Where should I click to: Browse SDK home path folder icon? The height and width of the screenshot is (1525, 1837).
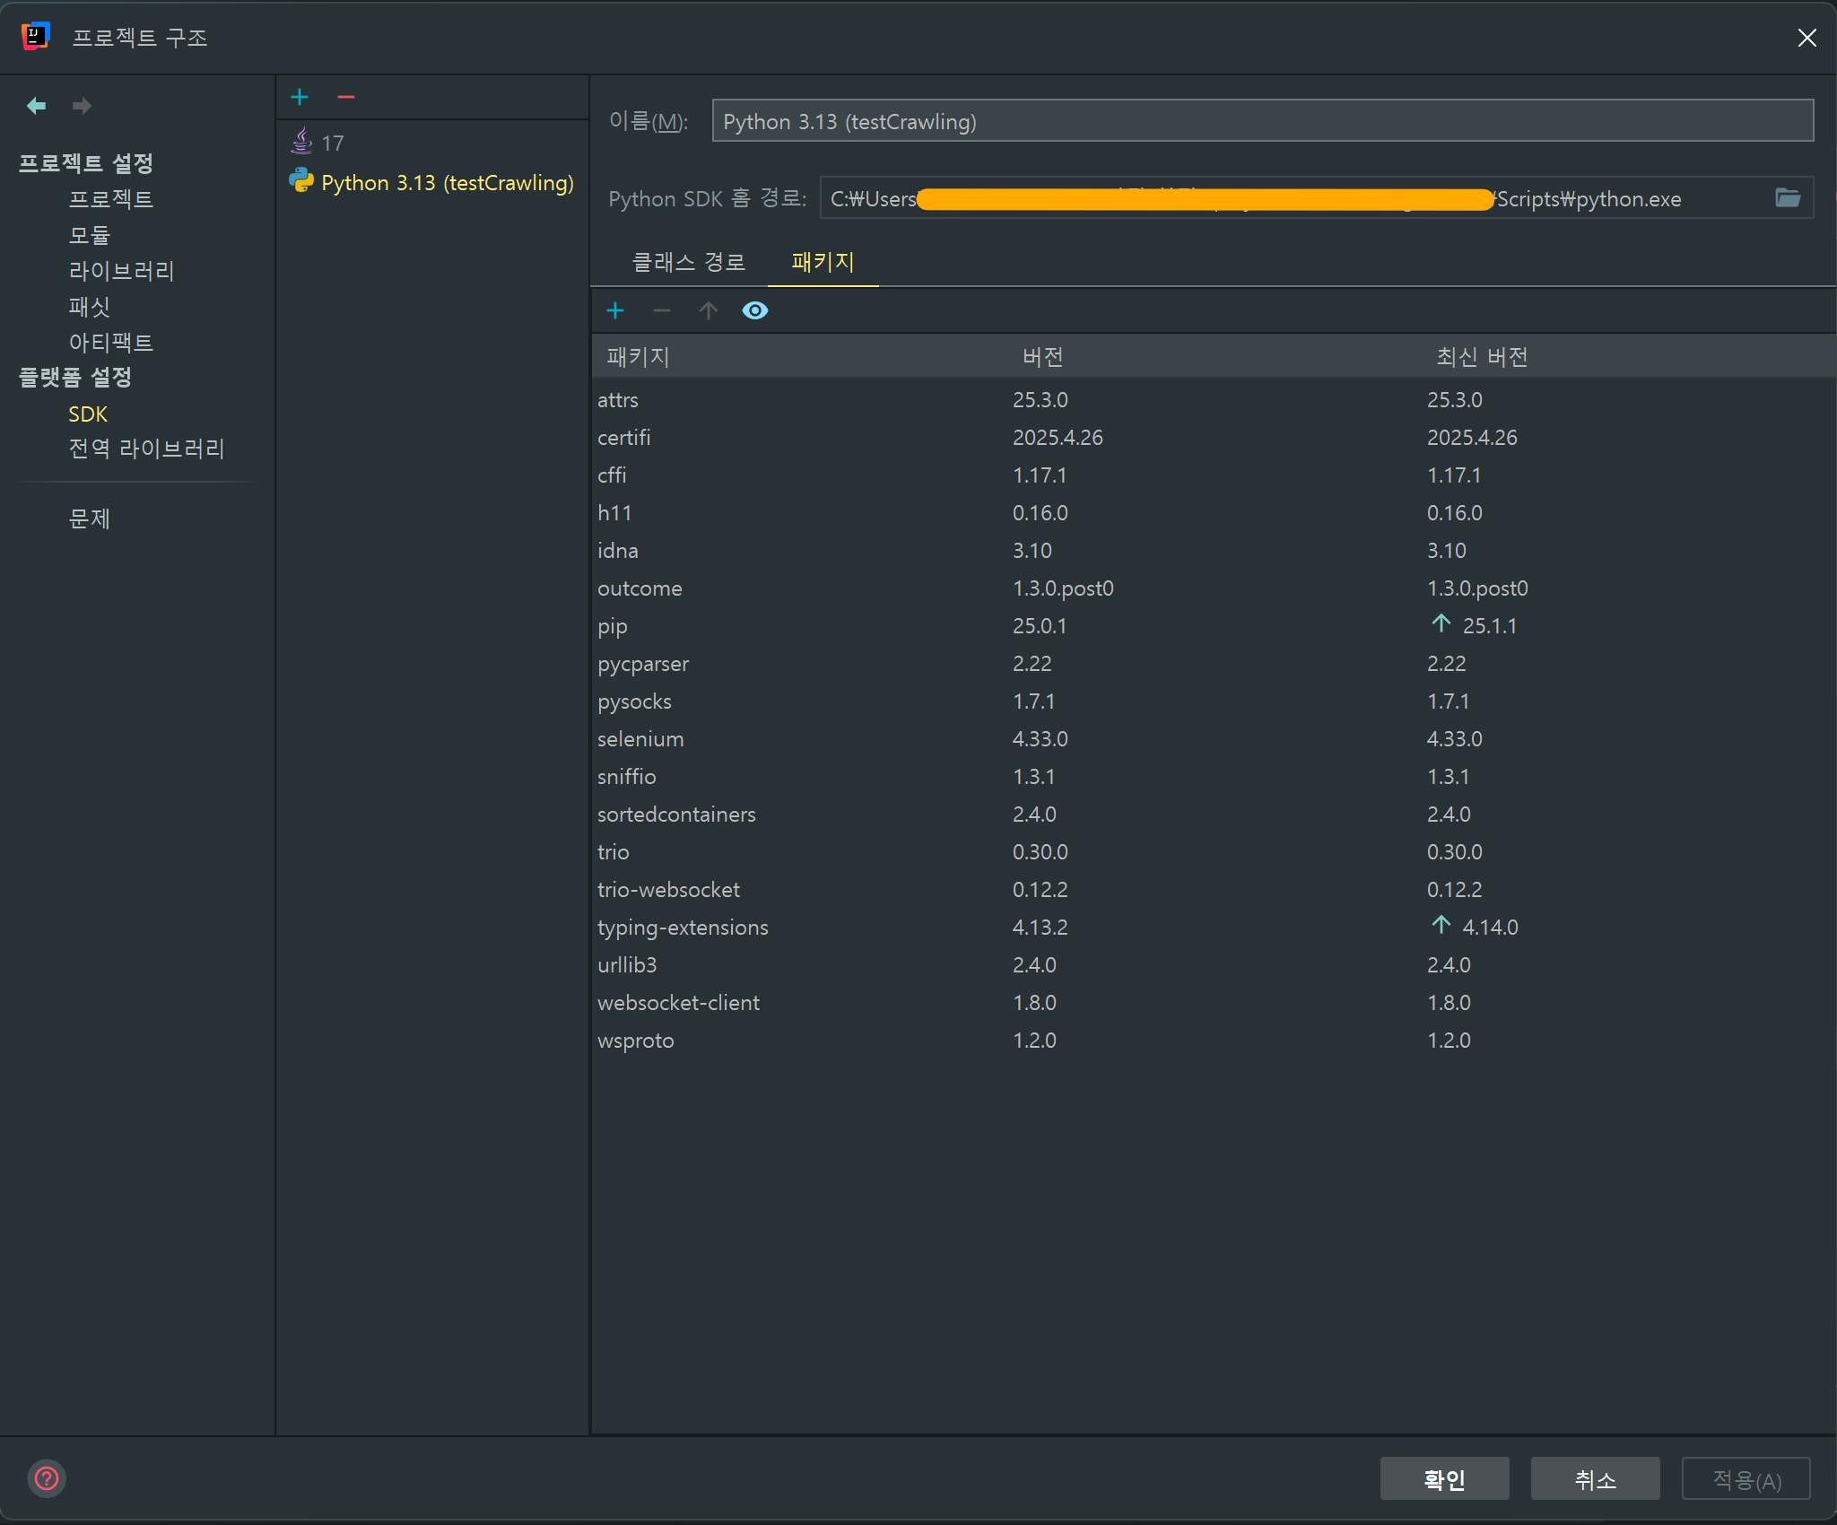tap(1788, 198)
